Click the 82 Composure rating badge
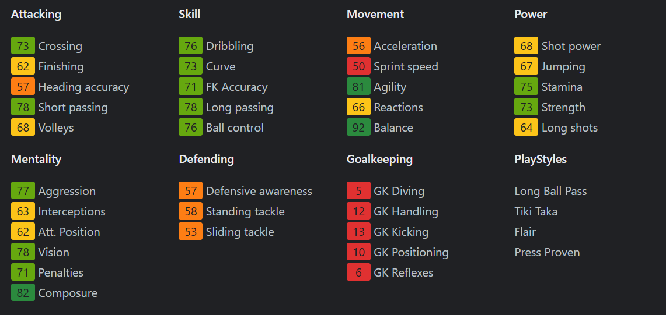 point(23,293)
